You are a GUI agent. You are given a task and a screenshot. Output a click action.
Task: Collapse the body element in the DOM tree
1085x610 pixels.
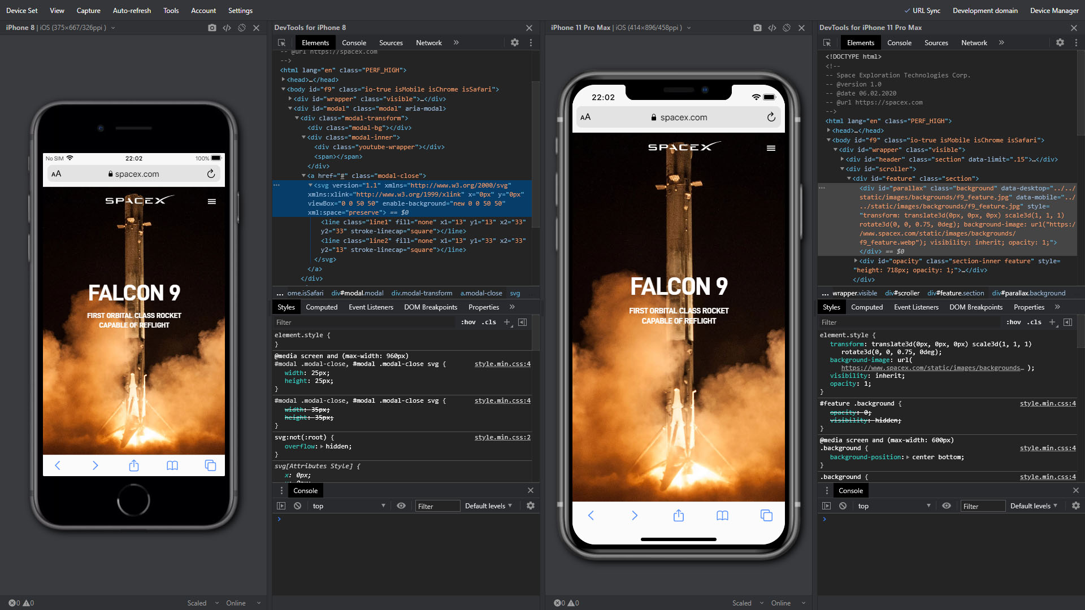(284, 89)
